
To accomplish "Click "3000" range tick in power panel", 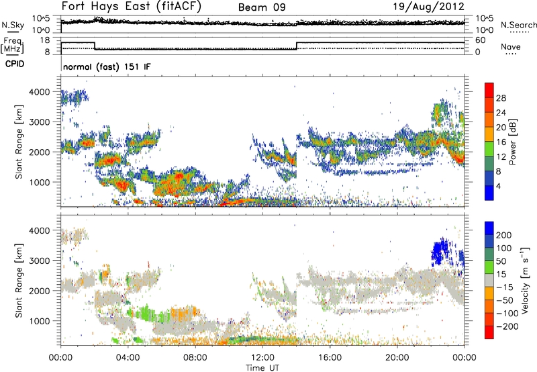I will tap(39, 122).
